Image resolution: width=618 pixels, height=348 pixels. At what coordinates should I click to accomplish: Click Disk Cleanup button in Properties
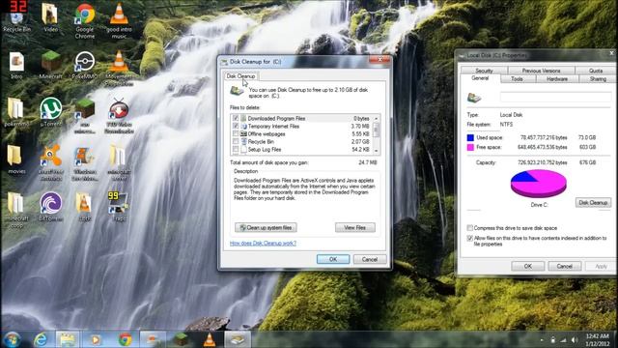coord(593,202)
